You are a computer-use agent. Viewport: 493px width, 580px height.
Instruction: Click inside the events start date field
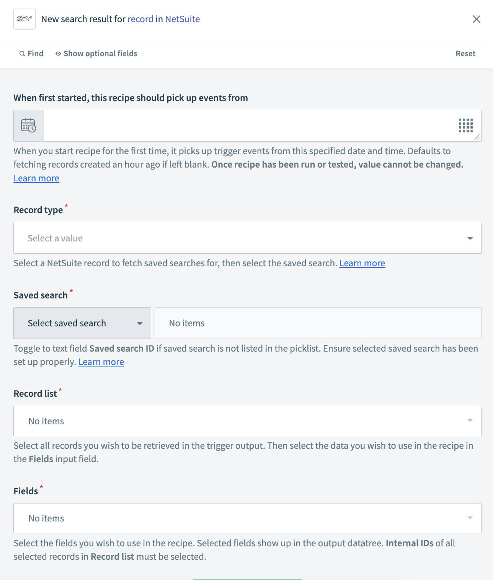pyautogui.click(x=230, y=125)
